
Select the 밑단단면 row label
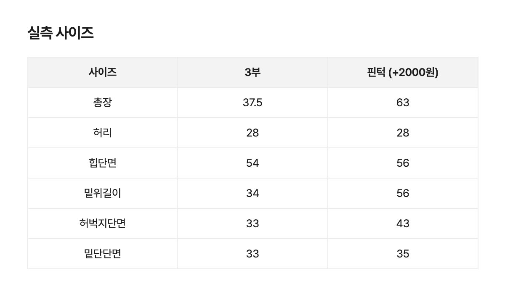coord(102,254)
